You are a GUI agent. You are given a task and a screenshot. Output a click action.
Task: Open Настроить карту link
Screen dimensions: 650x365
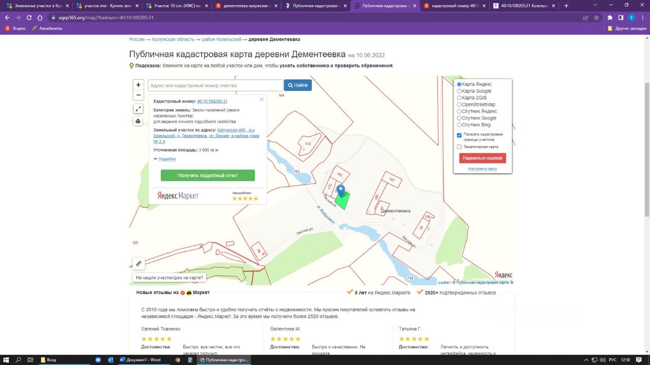coord(482,169)
